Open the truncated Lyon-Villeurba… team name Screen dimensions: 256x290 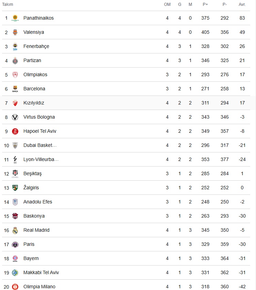click(x=41, y=159)
